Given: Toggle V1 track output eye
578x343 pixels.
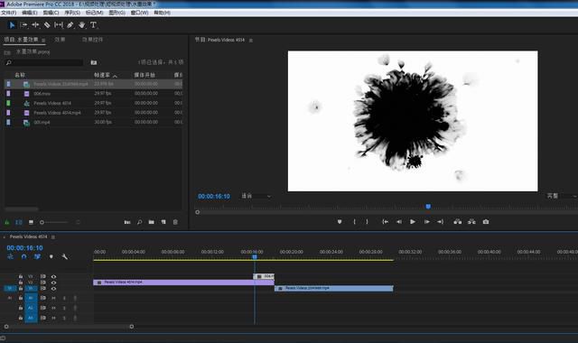Looking at the screenshot, I should tap(54, 289).
